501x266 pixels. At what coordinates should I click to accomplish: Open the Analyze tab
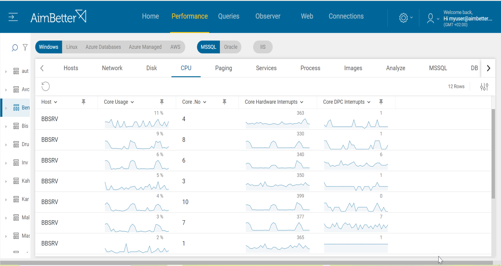tap(395, 68)
